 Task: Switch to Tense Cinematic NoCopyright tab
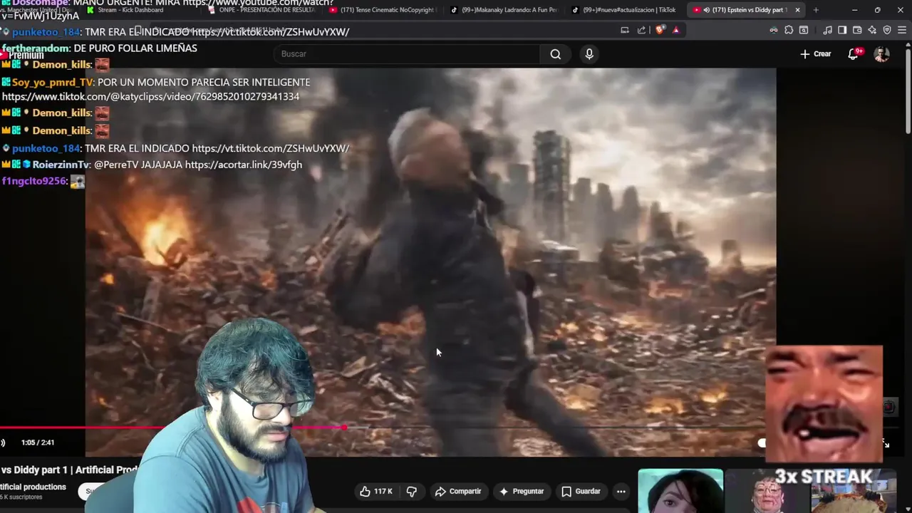pyautogui.click(x=385, y=10)
